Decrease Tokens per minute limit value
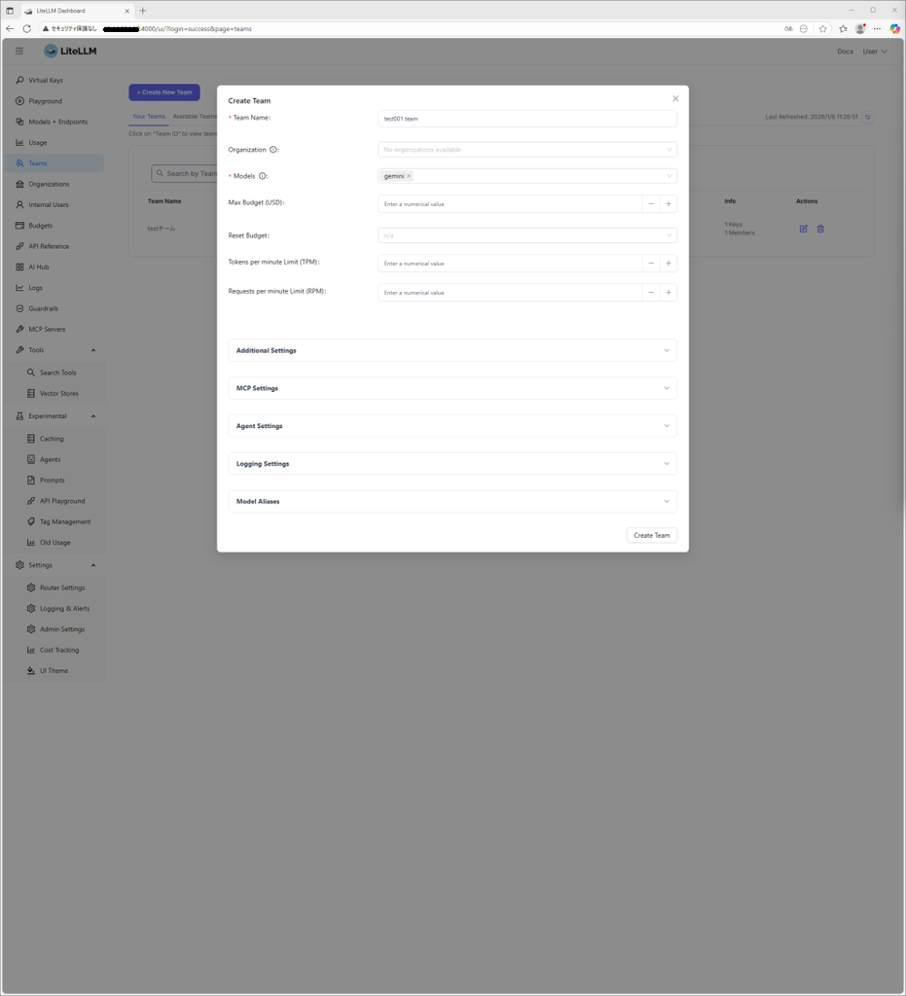Viewport: 906px width, 996px height. (x=651, y=264)
